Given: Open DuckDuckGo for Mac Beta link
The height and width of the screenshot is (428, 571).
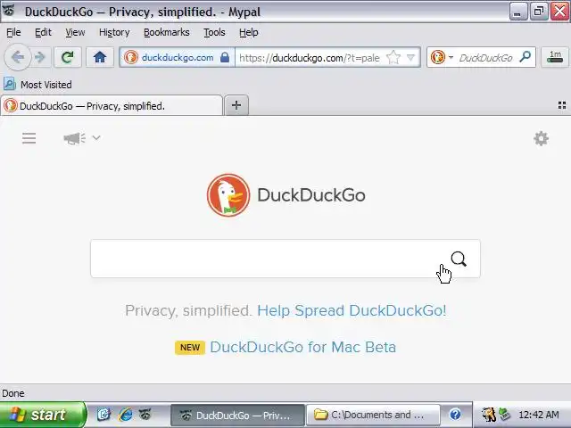Looking at the screenshot, I should [x=303, y=347].
